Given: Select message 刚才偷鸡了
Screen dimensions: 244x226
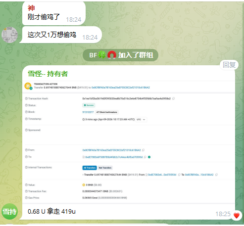Looking at the screenshot, I should pyautogui.click(x=44, y=17).
